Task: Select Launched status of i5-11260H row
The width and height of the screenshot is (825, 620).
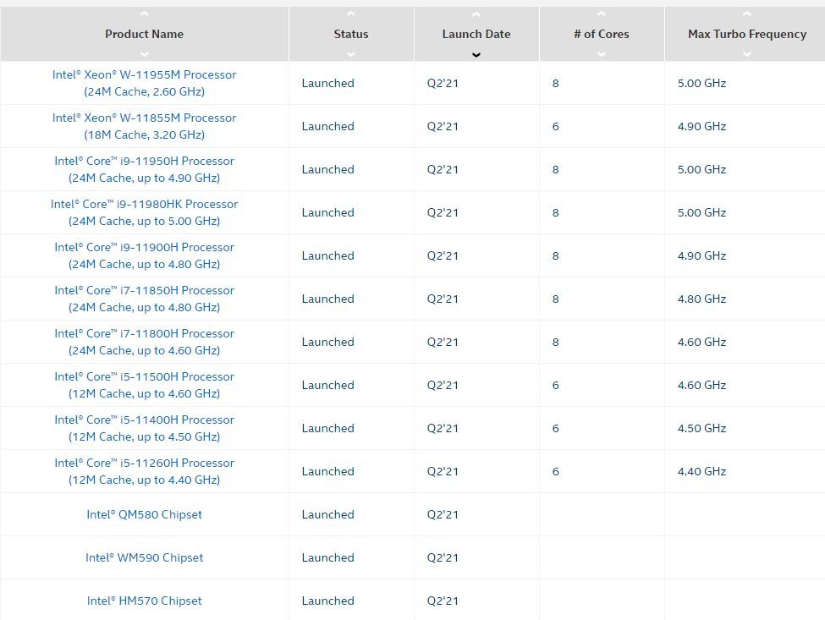Action: click(x=327, y=471)
